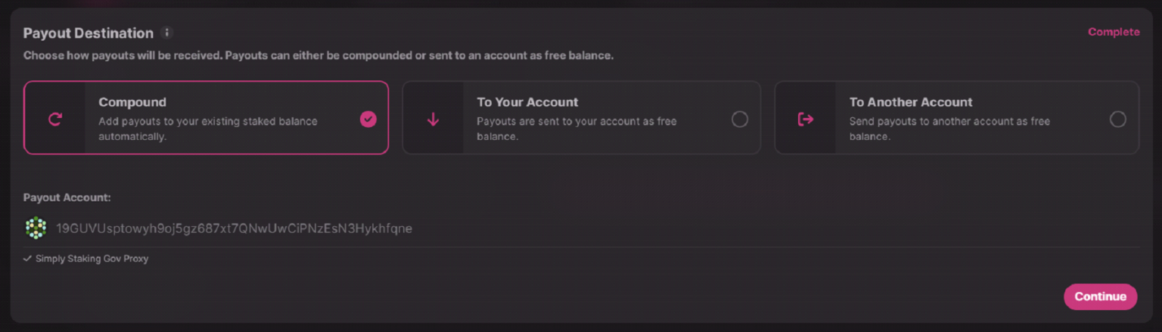1162x332 pixels.
Task: Click the payout account identicon avatar
Action: pos(36,228)
